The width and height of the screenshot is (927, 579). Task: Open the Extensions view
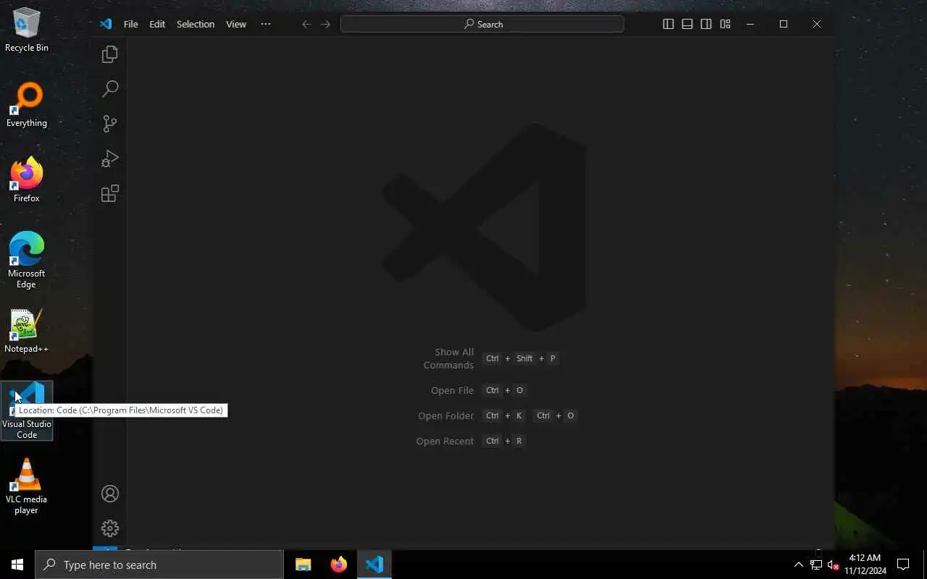[110, 193]
